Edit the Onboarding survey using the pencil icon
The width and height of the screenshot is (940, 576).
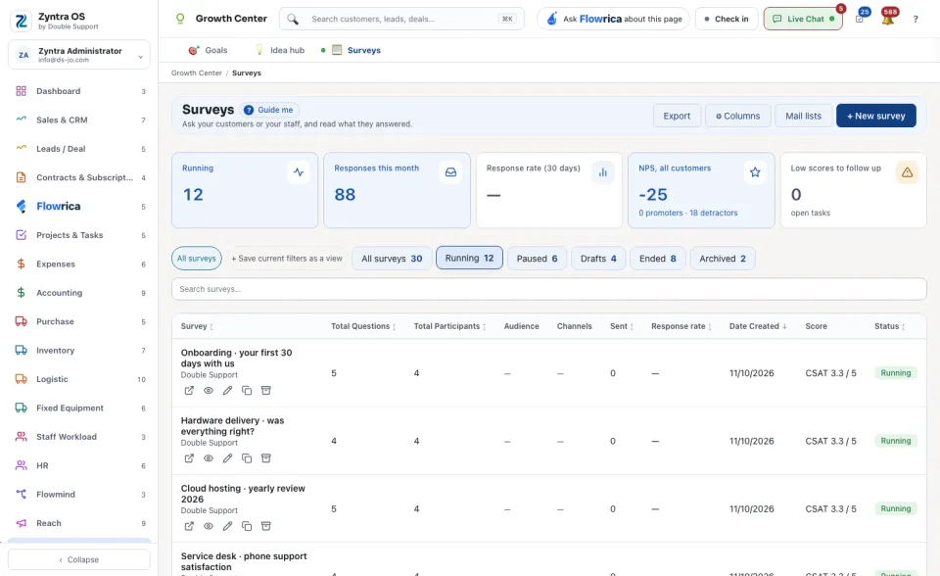tap(227, 391)
